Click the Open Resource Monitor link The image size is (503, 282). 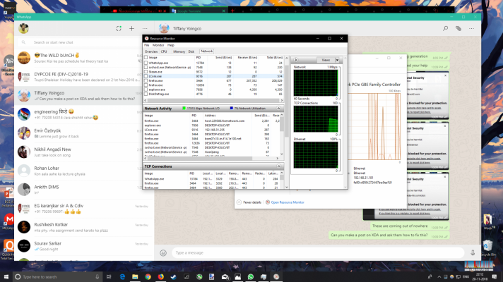pyautogui.click(x=288, y=202)
